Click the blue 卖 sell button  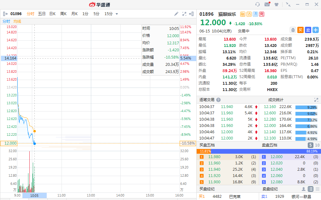308,30
